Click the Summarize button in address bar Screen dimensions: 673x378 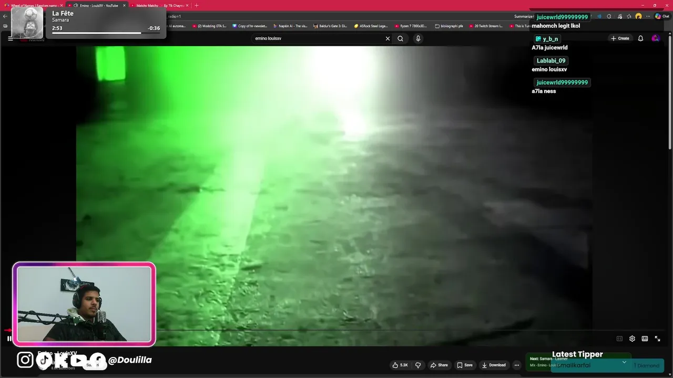524,16
